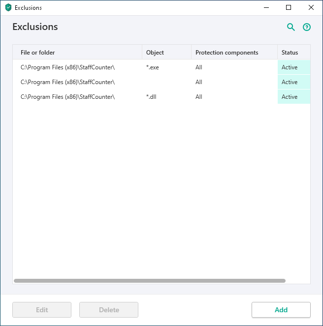
Task: Click the disabled Edit button
Action: click(x=42, y=310)
